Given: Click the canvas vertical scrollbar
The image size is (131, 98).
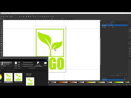Looking at the screenshot, I should click(x=100, y=51).
